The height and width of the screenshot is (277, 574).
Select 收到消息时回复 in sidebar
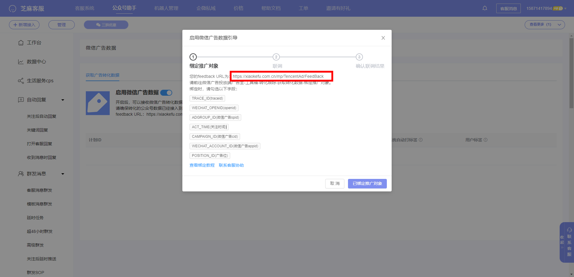42,157
